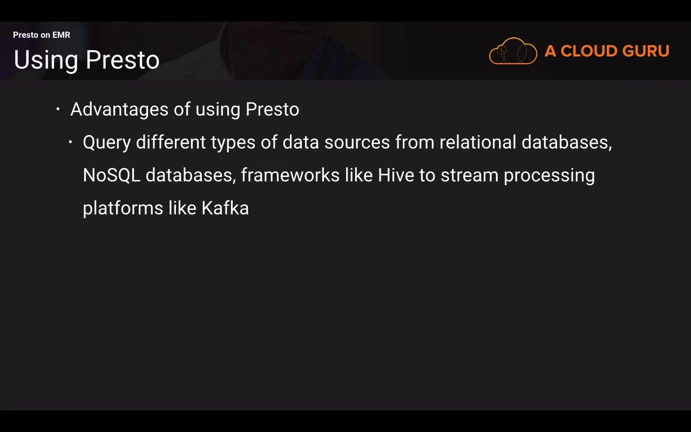Click the word frameworks in second line
Image resolution: width=691 pixels, height=432 pixels.
point(290,175)
